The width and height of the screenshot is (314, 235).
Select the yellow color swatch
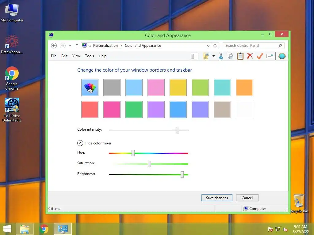[178, 88]
